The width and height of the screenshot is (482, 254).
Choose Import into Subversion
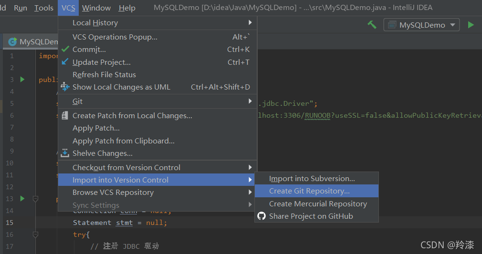pos(316,178)
